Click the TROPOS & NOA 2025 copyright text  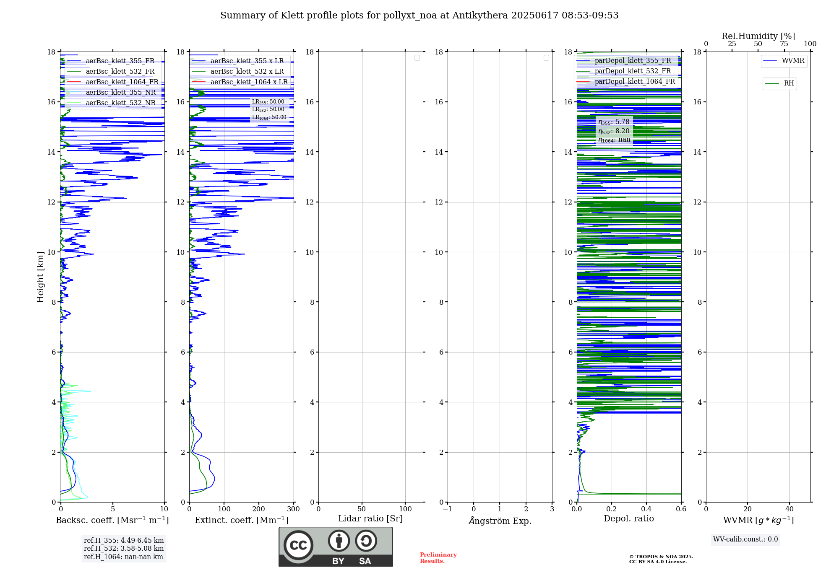[x=661, y=557]
